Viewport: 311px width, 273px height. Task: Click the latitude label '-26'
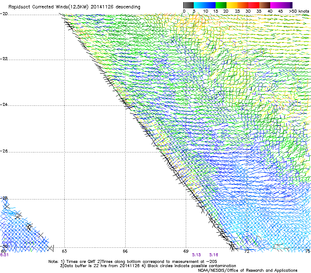click(4, 151)
